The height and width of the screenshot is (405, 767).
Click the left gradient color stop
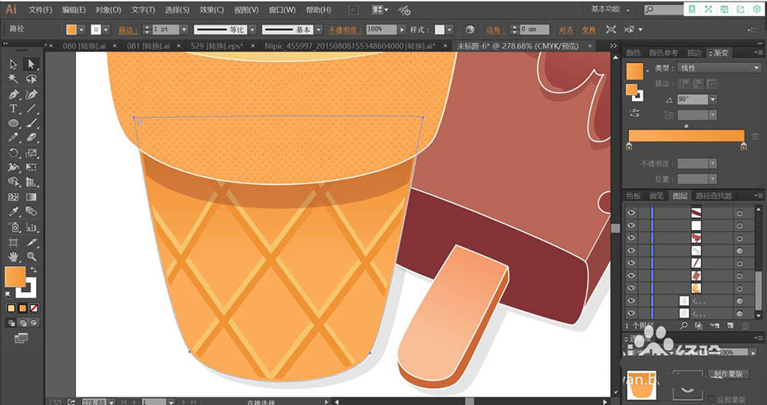click(629, 147)
